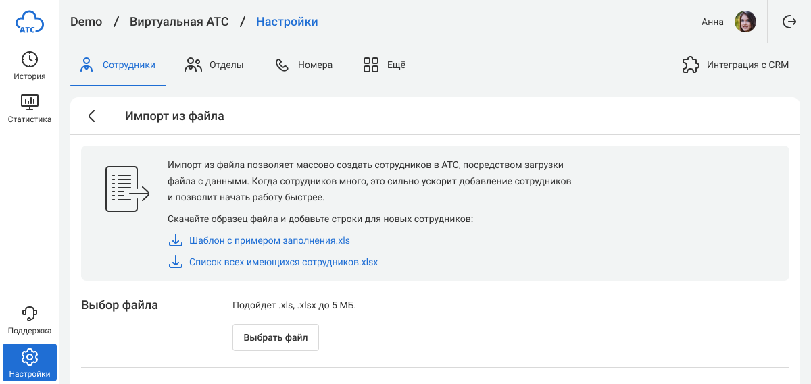Click the download icon beside Шаблон link

coord(175,240)
